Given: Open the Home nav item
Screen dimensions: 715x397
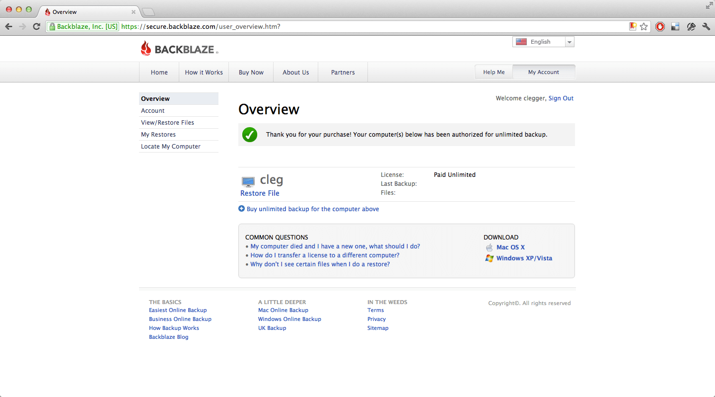Looking at the screenshot, I should coord(159,72).
